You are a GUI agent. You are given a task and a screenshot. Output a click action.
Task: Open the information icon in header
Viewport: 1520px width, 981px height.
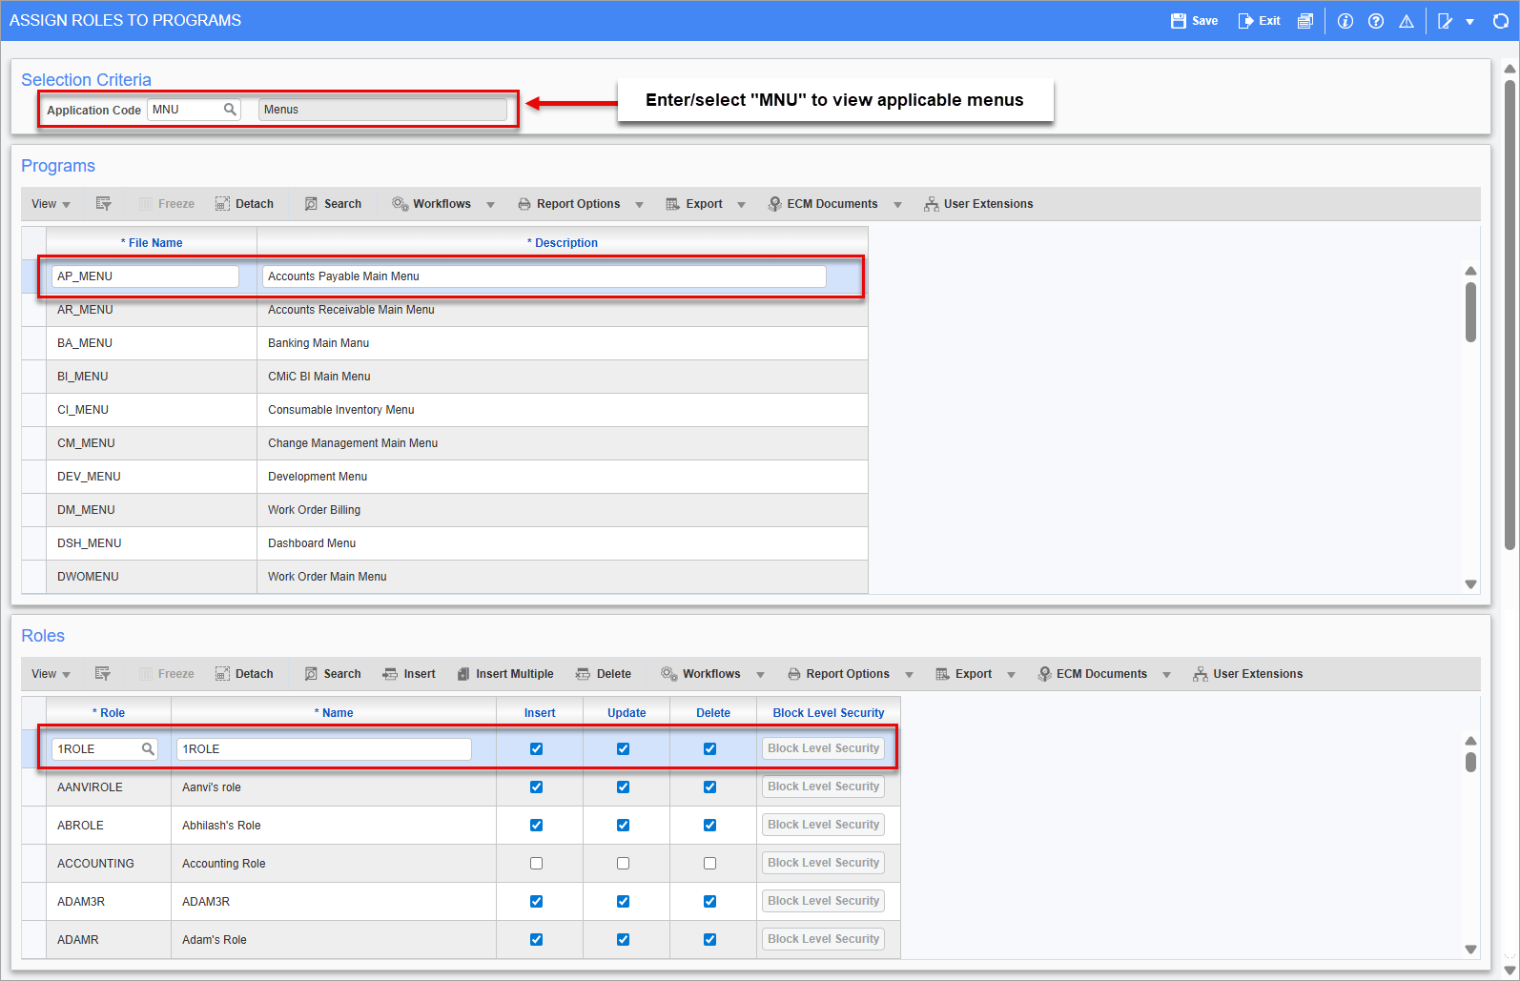coord(1345,21)
